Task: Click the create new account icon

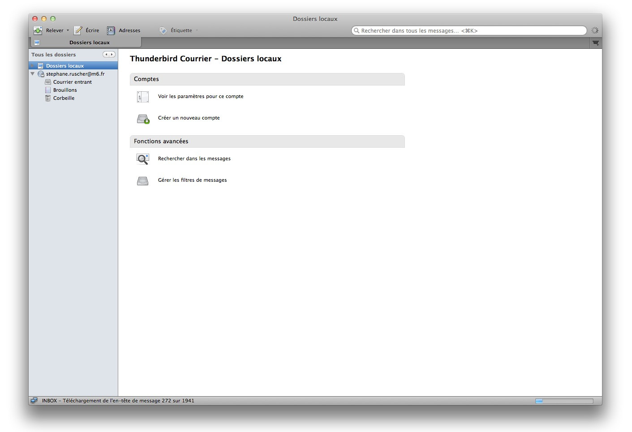Action: 143,119
